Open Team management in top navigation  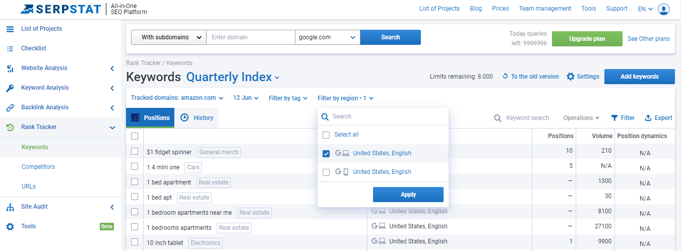click(545, 9)
